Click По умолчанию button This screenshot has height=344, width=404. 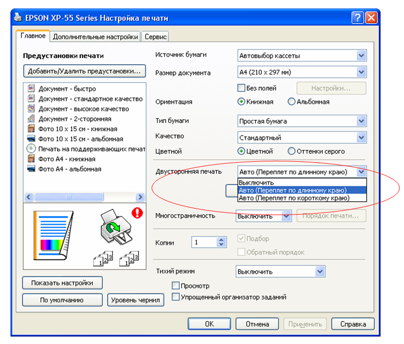pyautogui.click(x=62, y=300)
